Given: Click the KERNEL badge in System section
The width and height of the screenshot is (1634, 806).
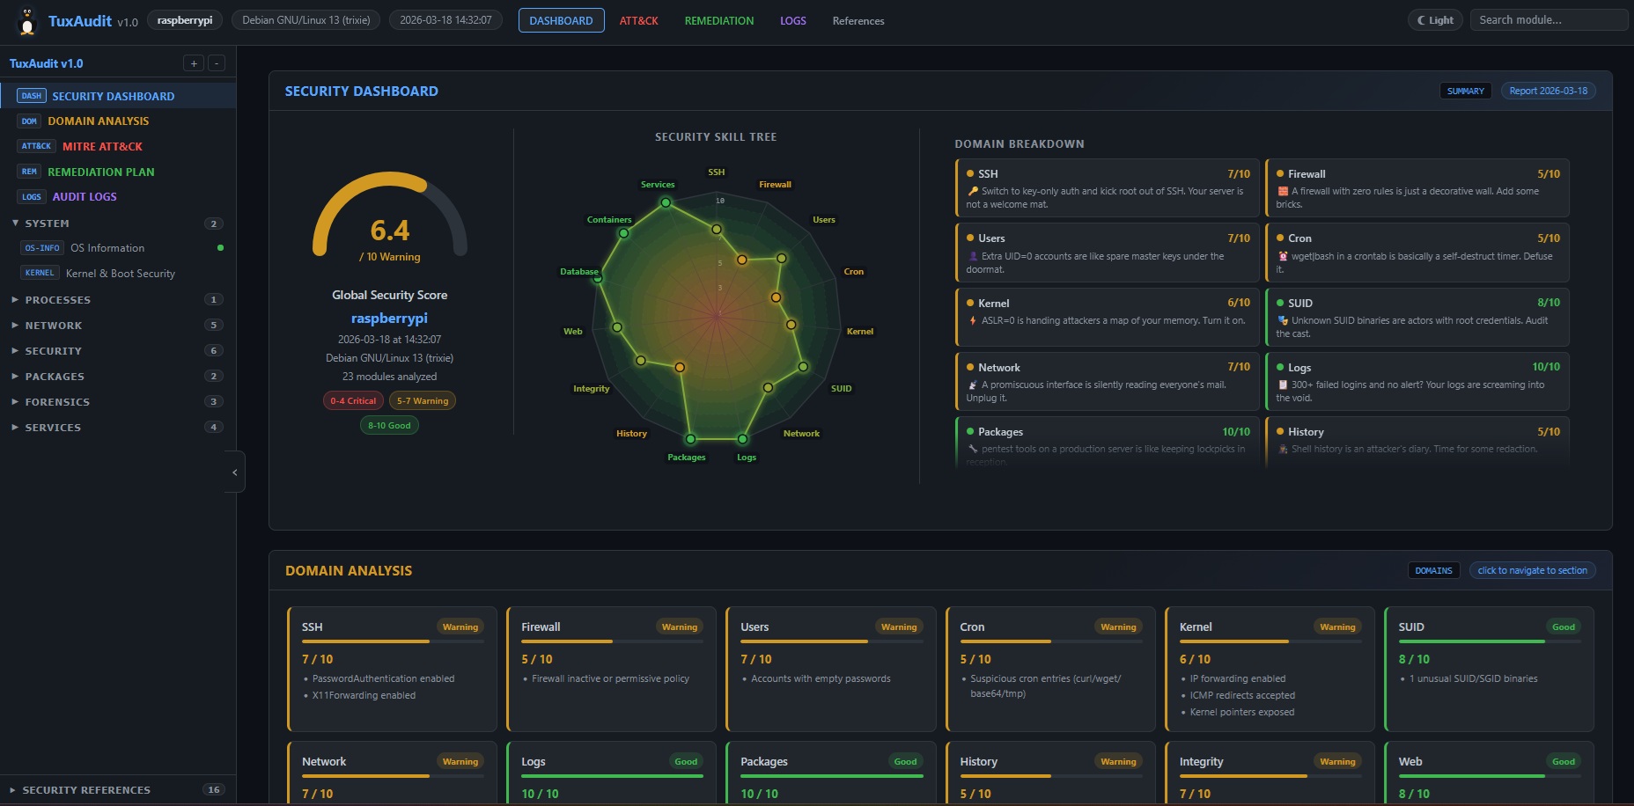Looking at the screenshot, I should pyautogui.click(x=40, y=273).
